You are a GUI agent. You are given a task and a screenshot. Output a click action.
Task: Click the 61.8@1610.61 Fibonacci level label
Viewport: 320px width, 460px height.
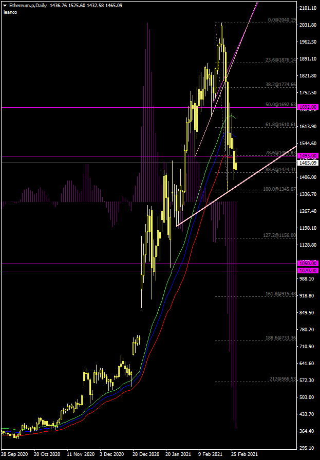click(x=281, y=125)
